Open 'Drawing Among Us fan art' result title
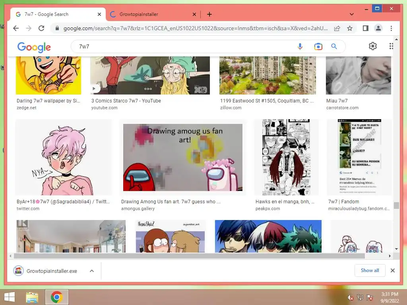The image size is (407, 305). point(171,202)
